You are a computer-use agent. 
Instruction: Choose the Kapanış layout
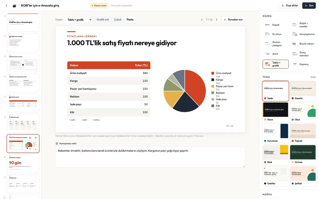tap(303, 64)
